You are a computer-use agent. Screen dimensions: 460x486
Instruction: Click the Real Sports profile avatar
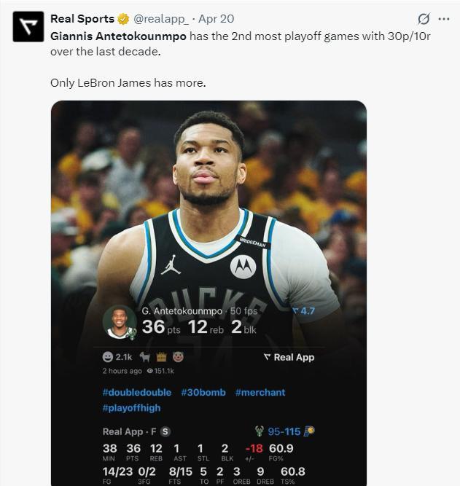pos(28,26)
